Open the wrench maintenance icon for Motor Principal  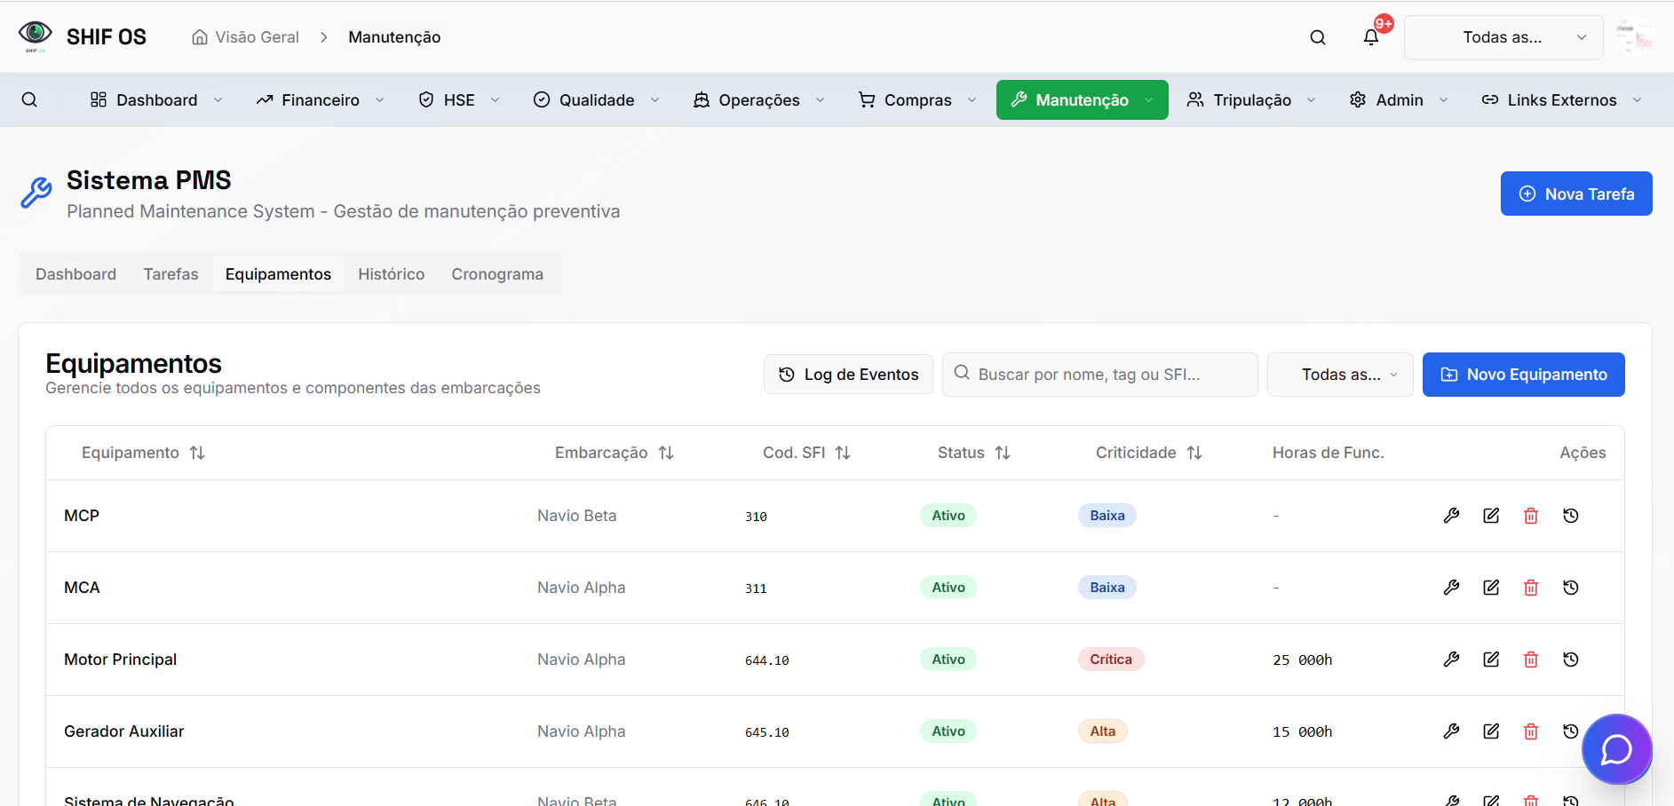click(1452, 659)
